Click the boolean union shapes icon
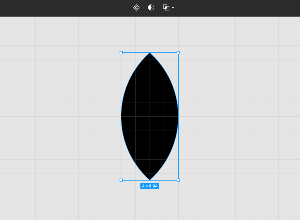 166,7
